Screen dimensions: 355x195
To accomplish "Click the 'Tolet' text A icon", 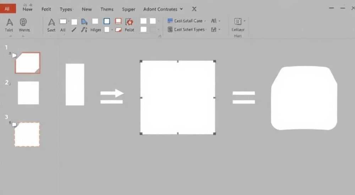I will [9, 22].
